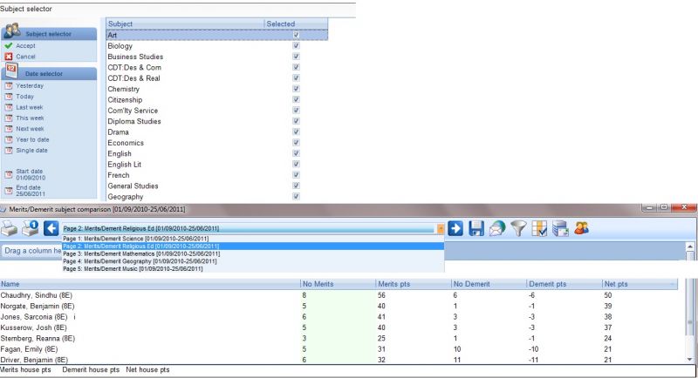Click calendar icon beside This week
Image resolution: width=698 pixels, height=378 pixels.
click(x=9, y=118)
